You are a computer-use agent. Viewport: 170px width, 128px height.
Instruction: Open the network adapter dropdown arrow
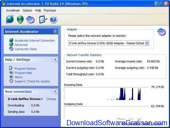point(147,43)
